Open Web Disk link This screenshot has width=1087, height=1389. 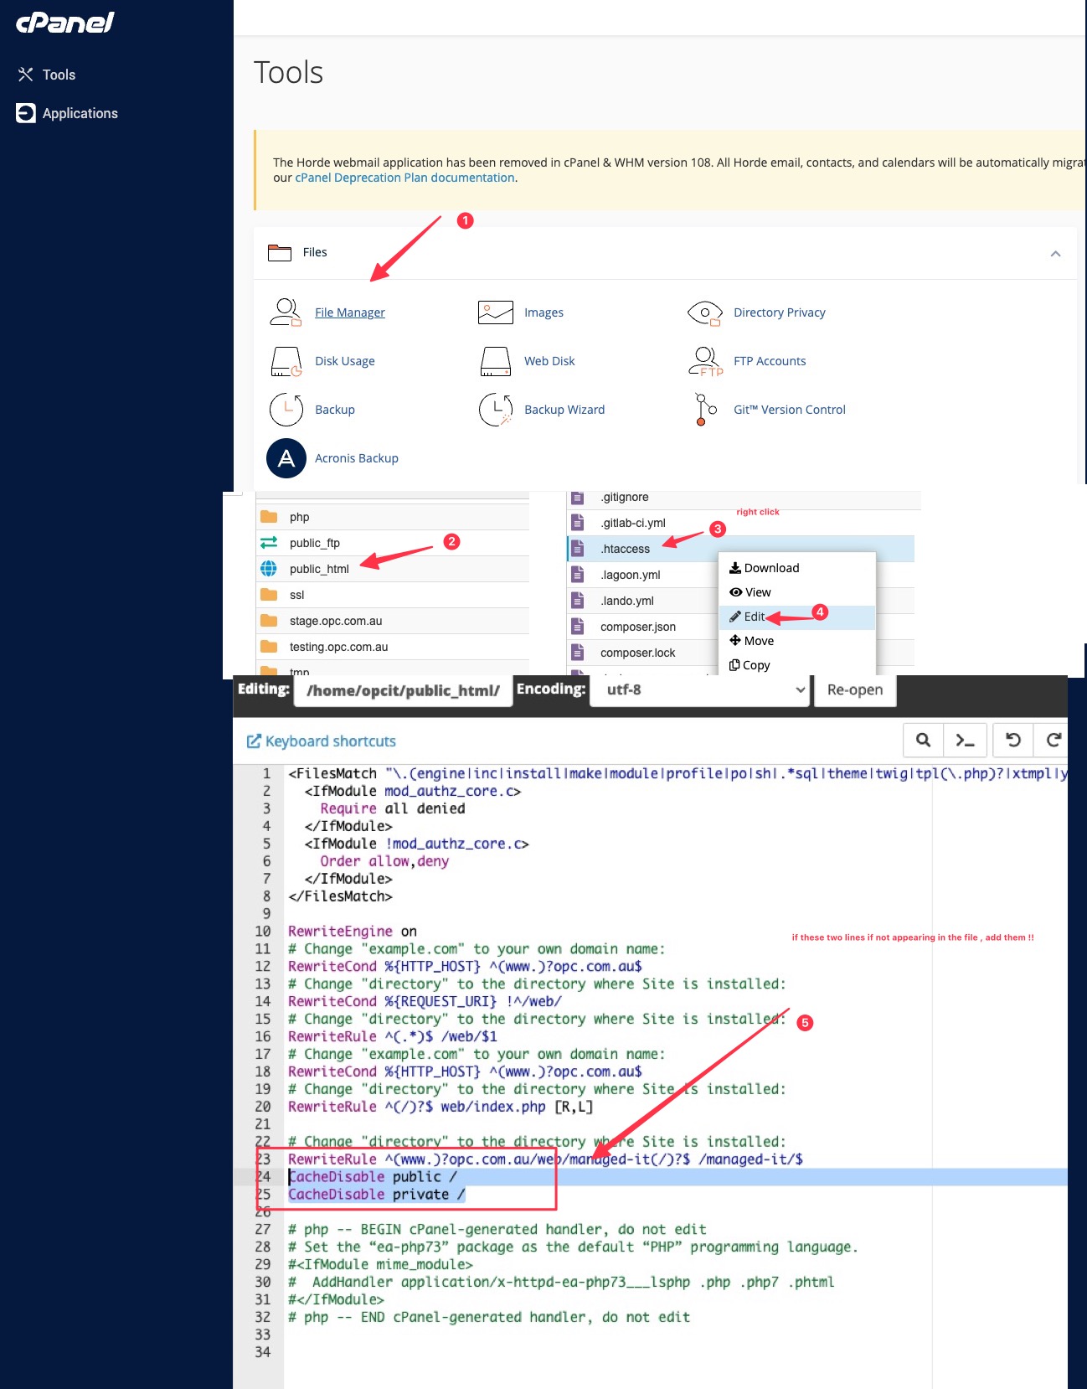coord(549,361)
